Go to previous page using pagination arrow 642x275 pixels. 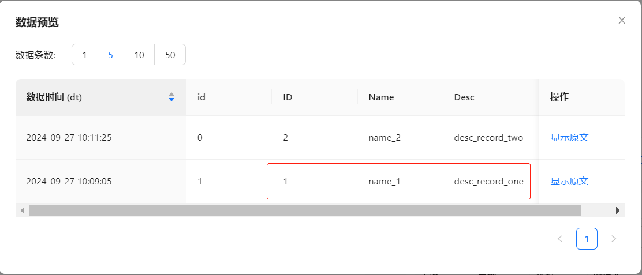point(559,239)
